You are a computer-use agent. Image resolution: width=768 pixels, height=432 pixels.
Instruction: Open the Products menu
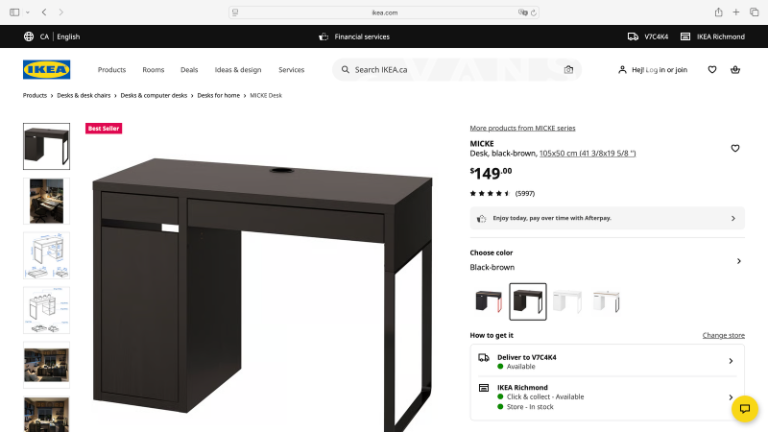pos(111,69)
